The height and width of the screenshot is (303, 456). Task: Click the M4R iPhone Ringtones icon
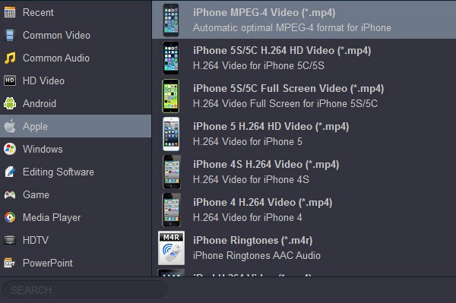171,248
